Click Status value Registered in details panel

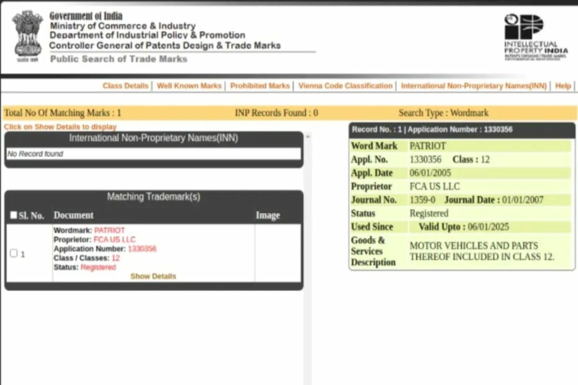(429, 213)
